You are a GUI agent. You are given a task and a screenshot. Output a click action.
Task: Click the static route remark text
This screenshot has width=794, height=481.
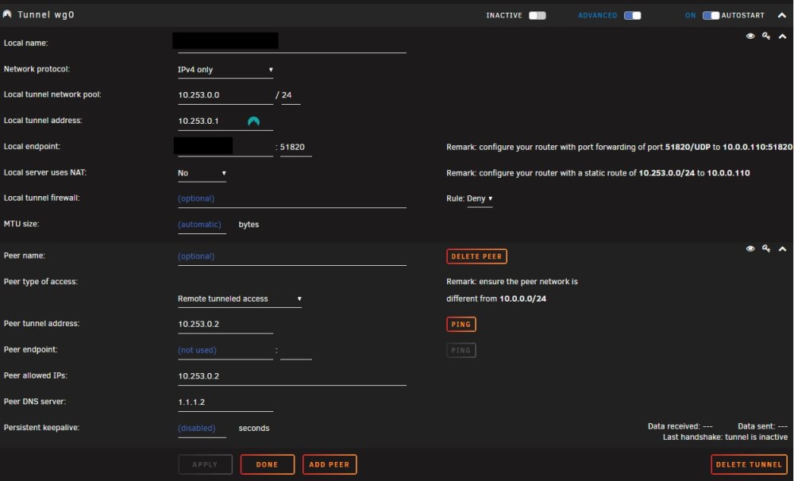coord(598,173)
